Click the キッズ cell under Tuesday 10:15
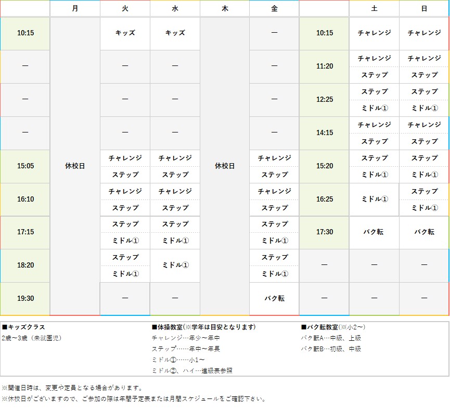 [125, 33]
